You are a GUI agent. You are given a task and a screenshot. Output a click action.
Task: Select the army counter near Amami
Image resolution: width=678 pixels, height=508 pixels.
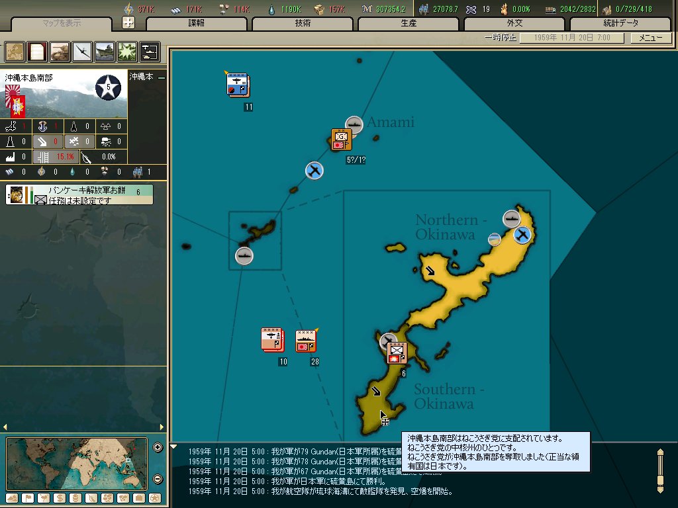[341, 140]
